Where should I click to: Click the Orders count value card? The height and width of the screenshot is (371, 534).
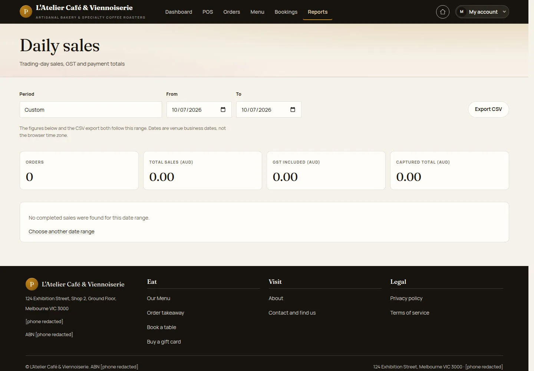point(79,170)
